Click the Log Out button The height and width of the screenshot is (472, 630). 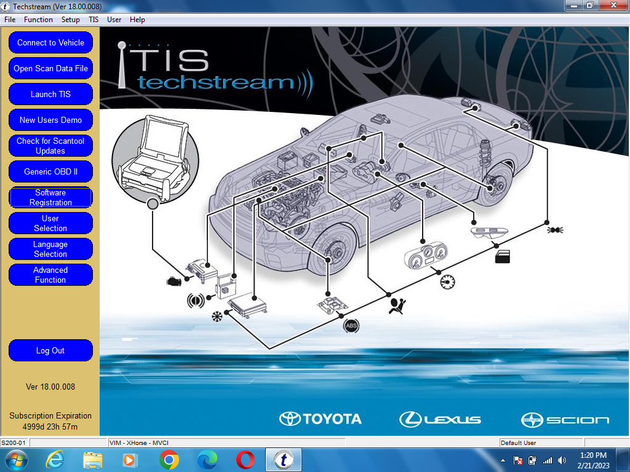50,350
